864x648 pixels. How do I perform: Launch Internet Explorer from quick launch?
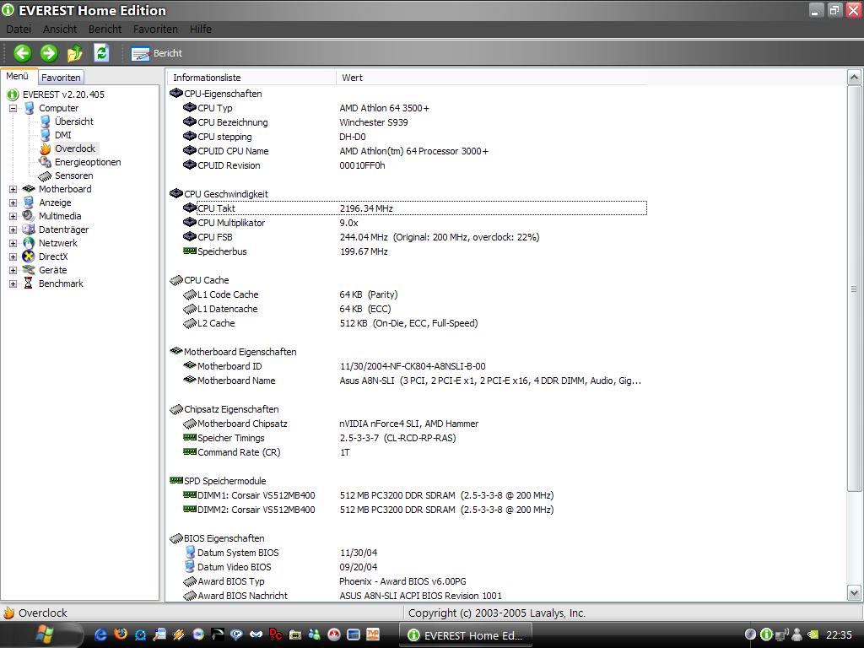tap(100, 634)
